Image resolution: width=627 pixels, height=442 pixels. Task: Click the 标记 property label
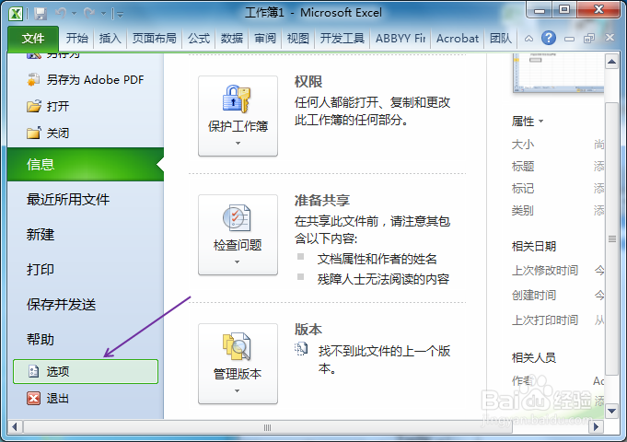point(523,188)
